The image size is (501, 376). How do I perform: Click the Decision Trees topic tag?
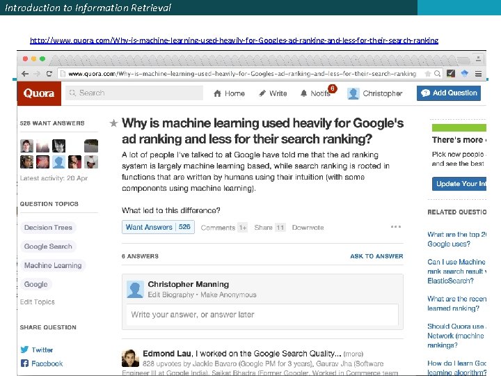tap(48, 227)
